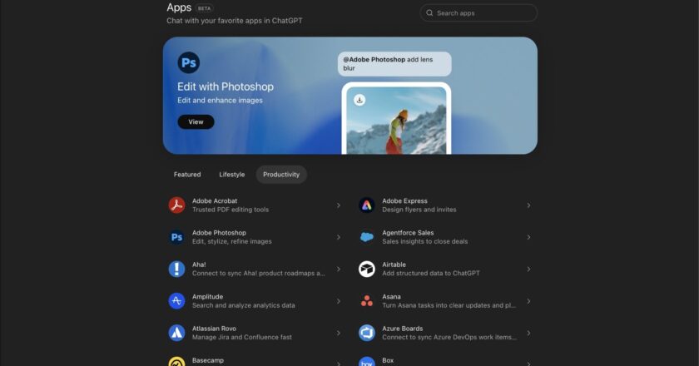Click the 'Edit with Photoshop' heading
699x366 pixels.
click(226, 87)
